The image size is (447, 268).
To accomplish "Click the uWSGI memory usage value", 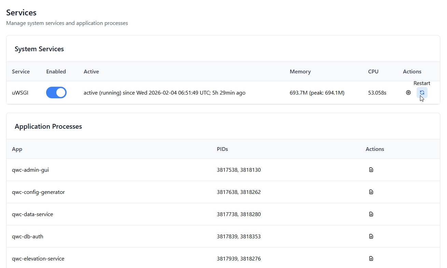I will pos(317,93).
